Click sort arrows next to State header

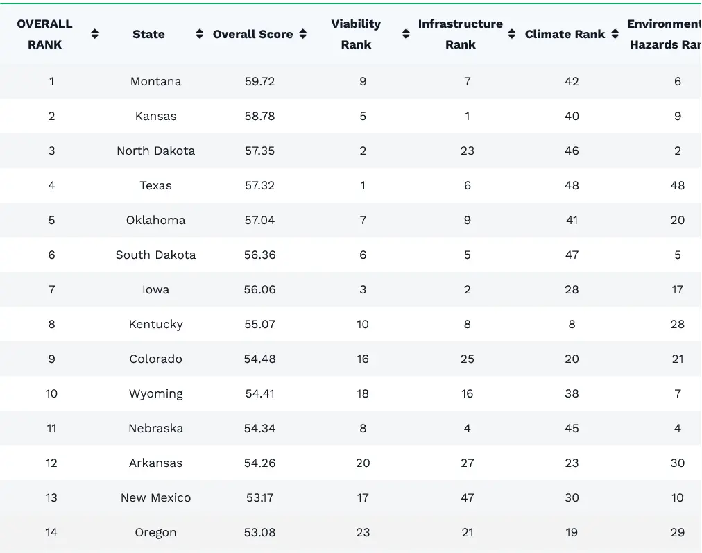pyautogui.click(x=200, y=34)
